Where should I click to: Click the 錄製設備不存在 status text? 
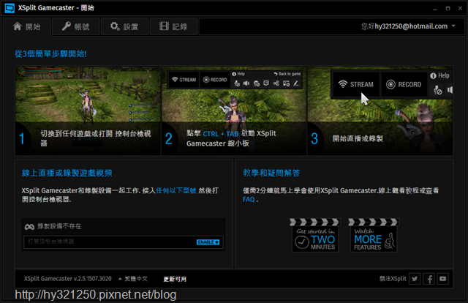coord(59,226)
